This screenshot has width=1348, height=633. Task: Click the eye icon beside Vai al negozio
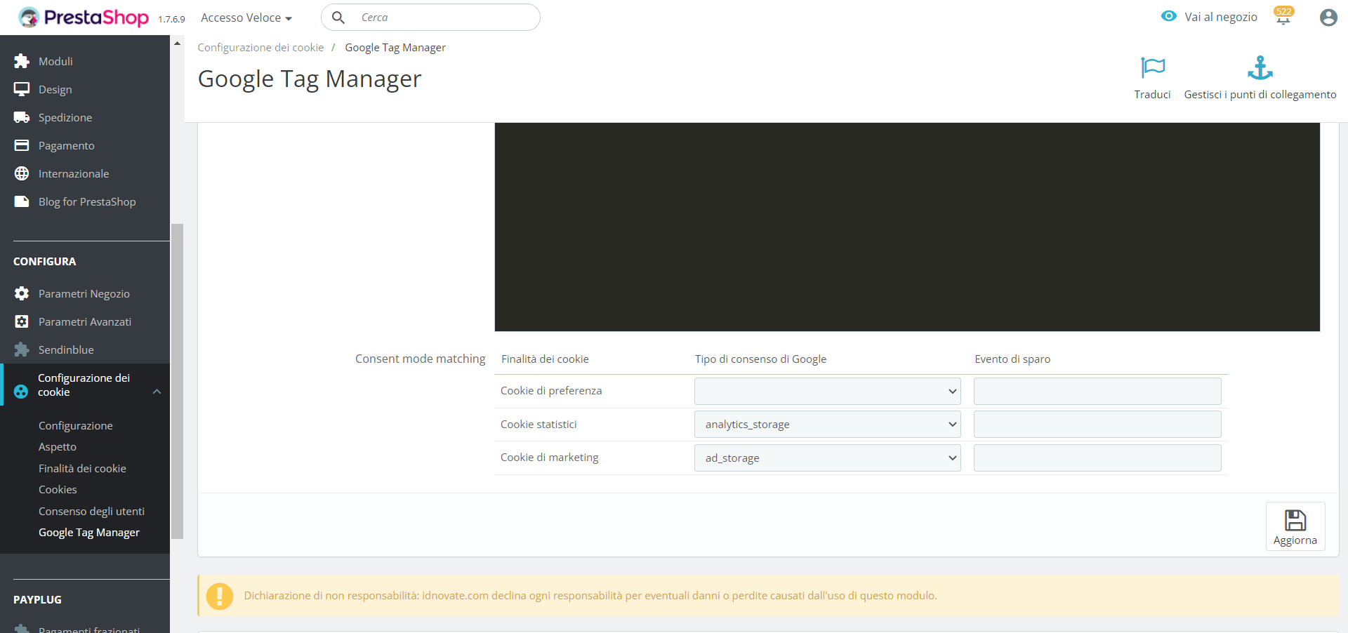point(1168,16)
